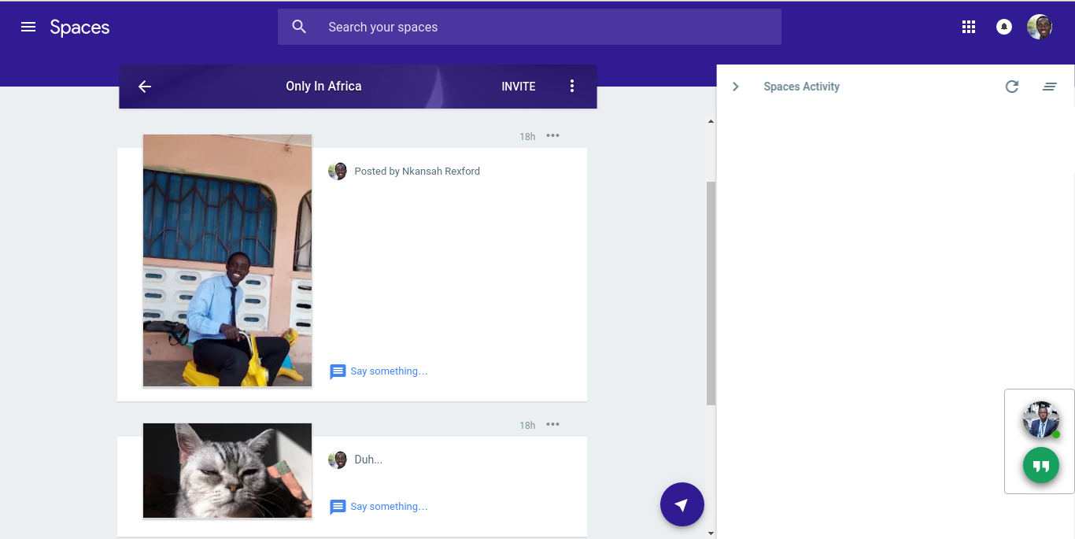The height and width of the screenshot is (539, 1075).
Task: Click the Search your spaces field
Action: (x=529, y=27)
